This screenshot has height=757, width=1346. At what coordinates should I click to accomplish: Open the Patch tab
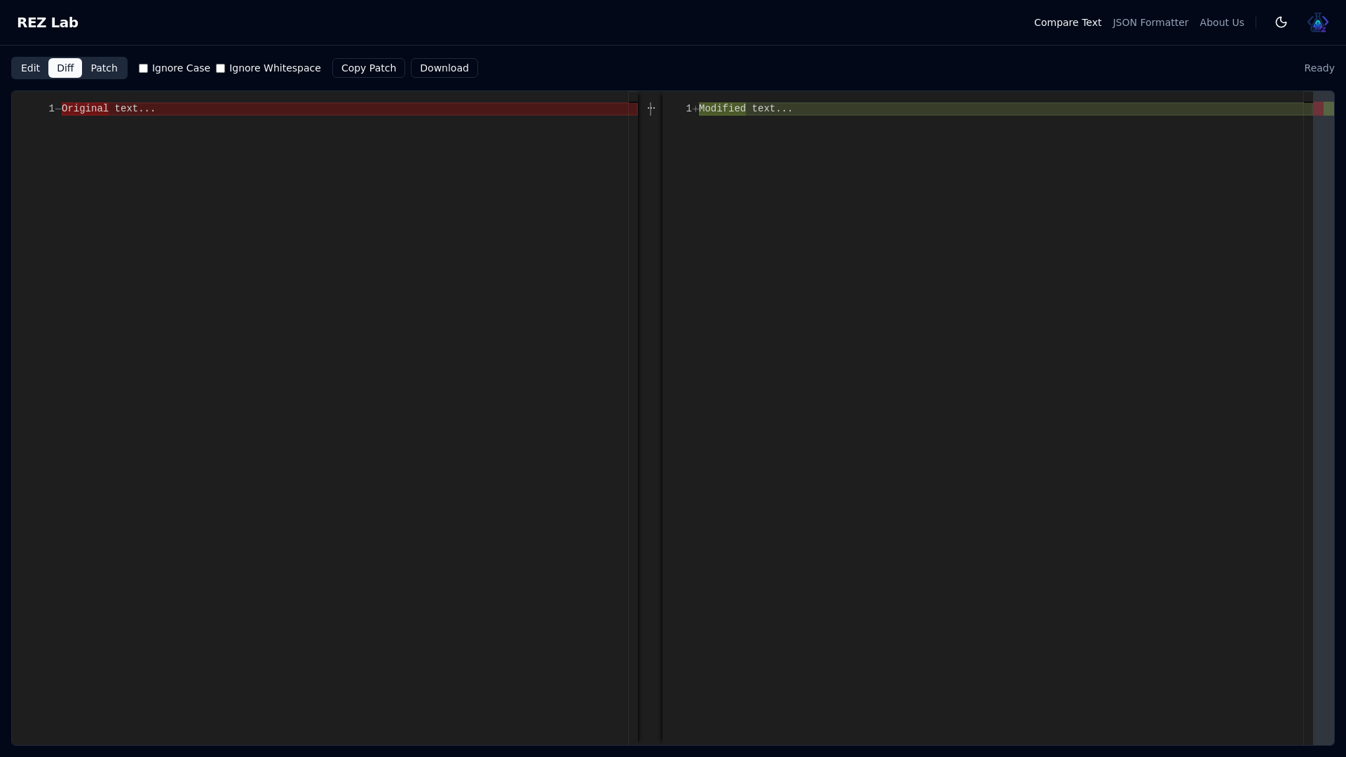pos(104,68)
